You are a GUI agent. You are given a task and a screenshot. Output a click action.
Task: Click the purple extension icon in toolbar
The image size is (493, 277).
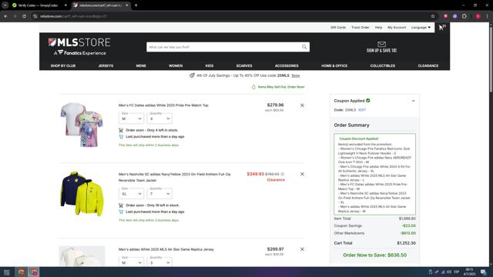454,16
